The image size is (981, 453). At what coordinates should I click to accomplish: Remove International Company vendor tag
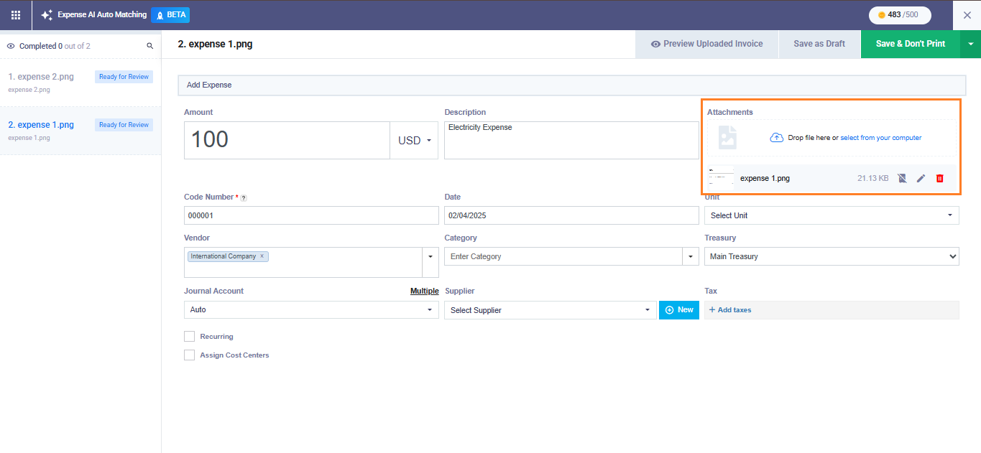262,256
